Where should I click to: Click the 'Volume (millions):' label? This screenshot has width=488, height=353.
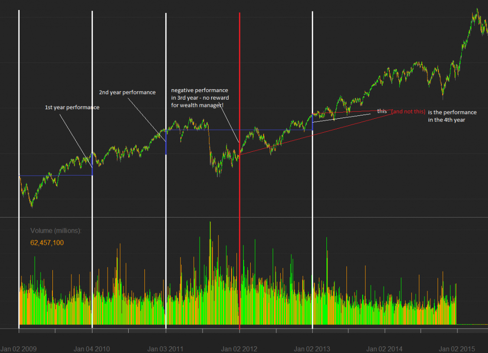[x=56, y=230]
